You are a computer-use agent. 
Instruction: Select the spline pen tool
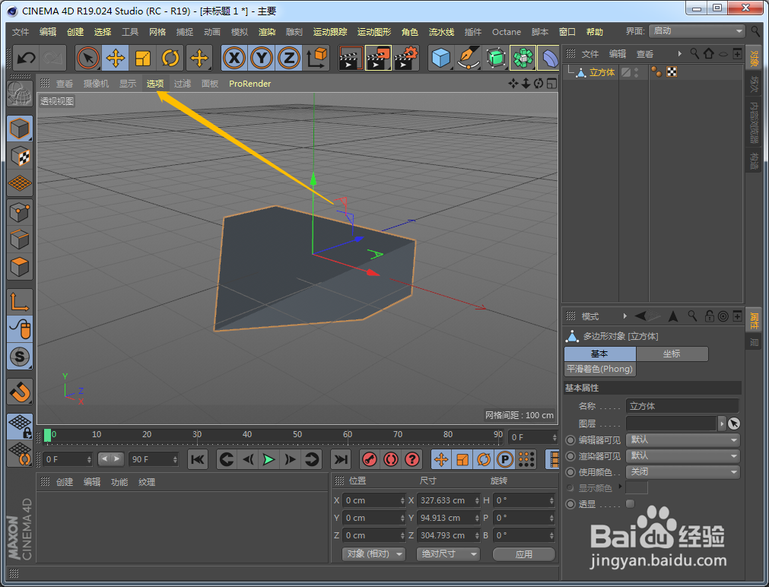click(x=469, y=59)
